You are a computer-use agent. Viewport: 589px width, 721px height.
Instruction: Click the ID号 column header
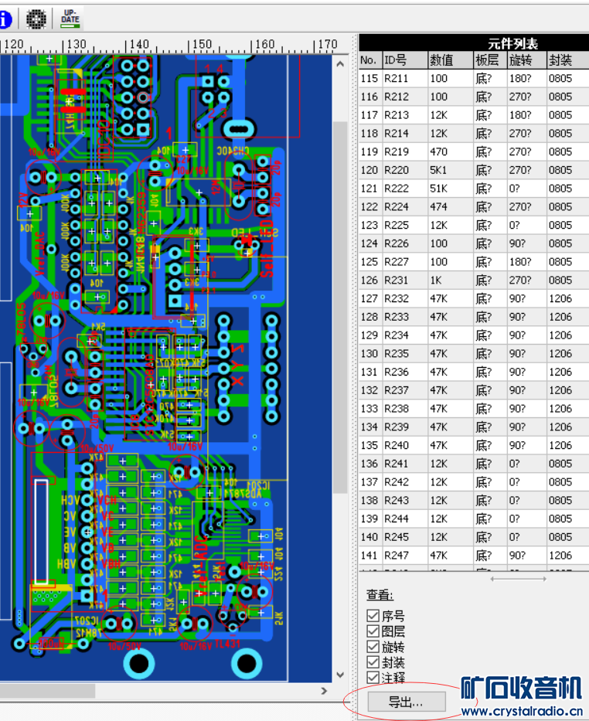click(404, 60)
